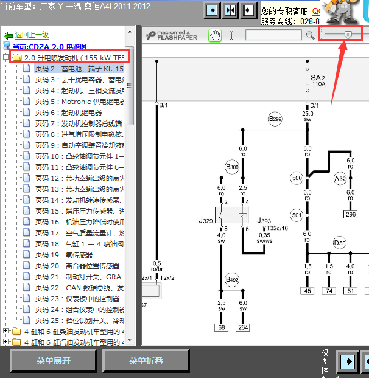Collapse the 2.0 升电喷发动机 folder
The image size is (369, 379).
point(6,57)
